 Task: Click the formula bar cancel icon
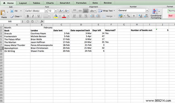[x=28, y=22]
